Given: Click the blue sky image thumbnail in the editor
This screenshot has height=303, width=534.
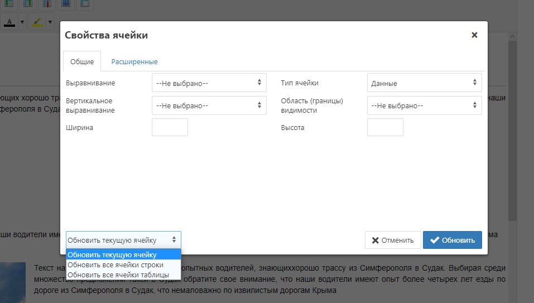Looking at the screenshot, I should 13,282.
